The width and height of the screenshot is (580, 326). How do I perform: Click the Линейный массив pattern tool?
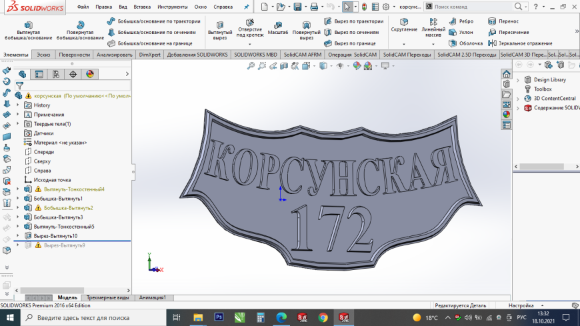[x=433, y=27]
